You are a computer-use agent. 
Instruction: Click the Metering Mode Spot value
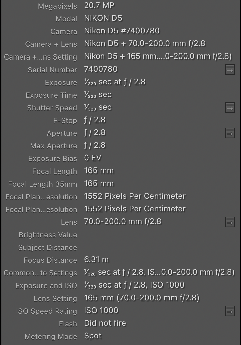click(x=93, y=336)
